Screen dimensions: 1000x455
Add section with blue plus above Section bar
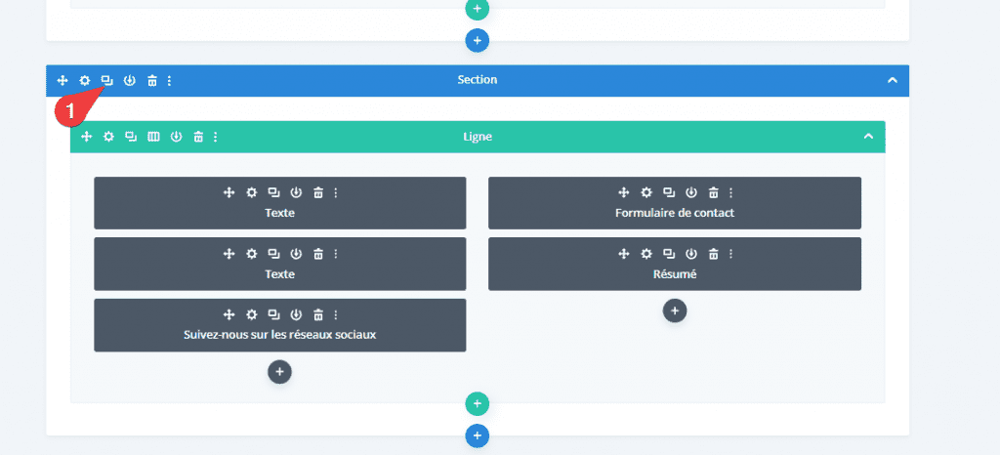[477, 40]
